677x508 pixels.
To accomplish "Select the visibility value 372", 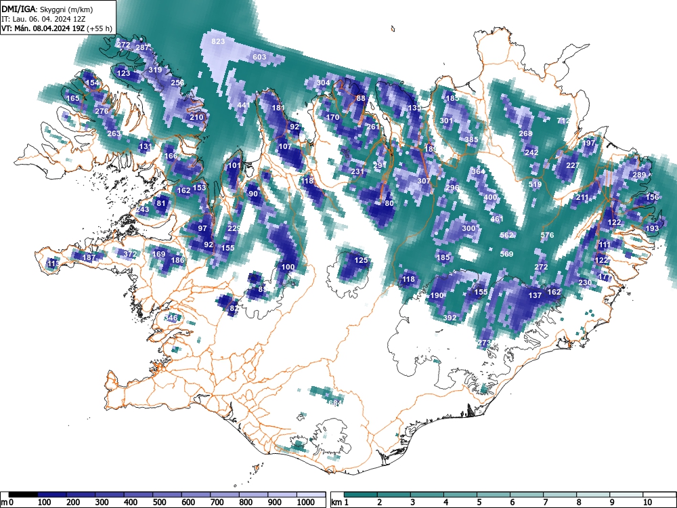I will (x=130, y=254).
